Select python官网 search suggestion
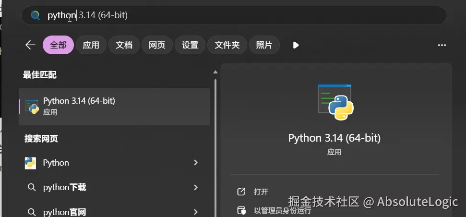This screenshot has height=217, width=466. click(x=114, y=212)
